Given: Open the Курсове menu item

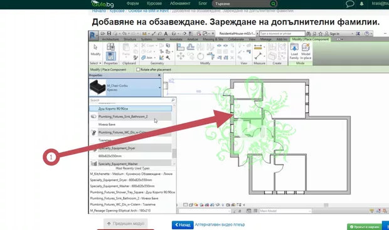Looking at the screenshot, I should 154,4.
